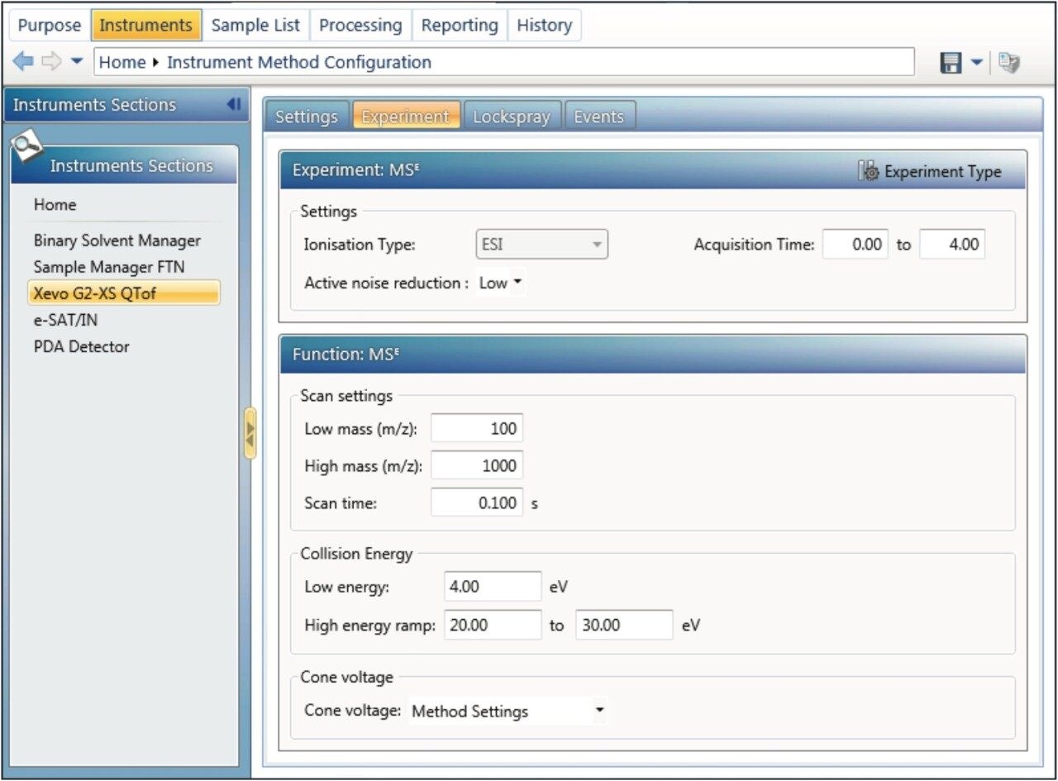Click the Scan time input field

[476, 502]
